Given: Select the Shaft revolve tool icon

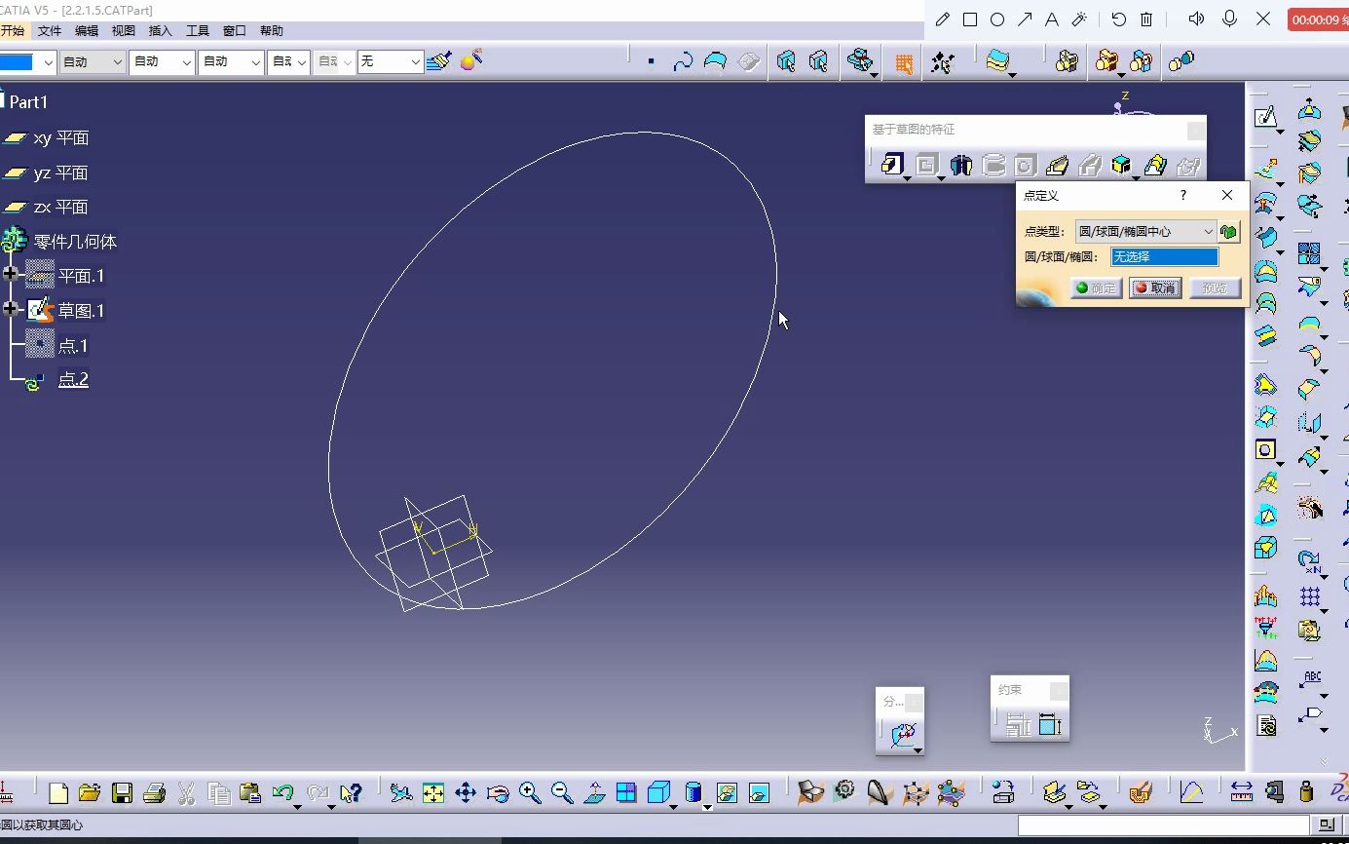Looking at the screenshot, I should click(x=961, y=165).
